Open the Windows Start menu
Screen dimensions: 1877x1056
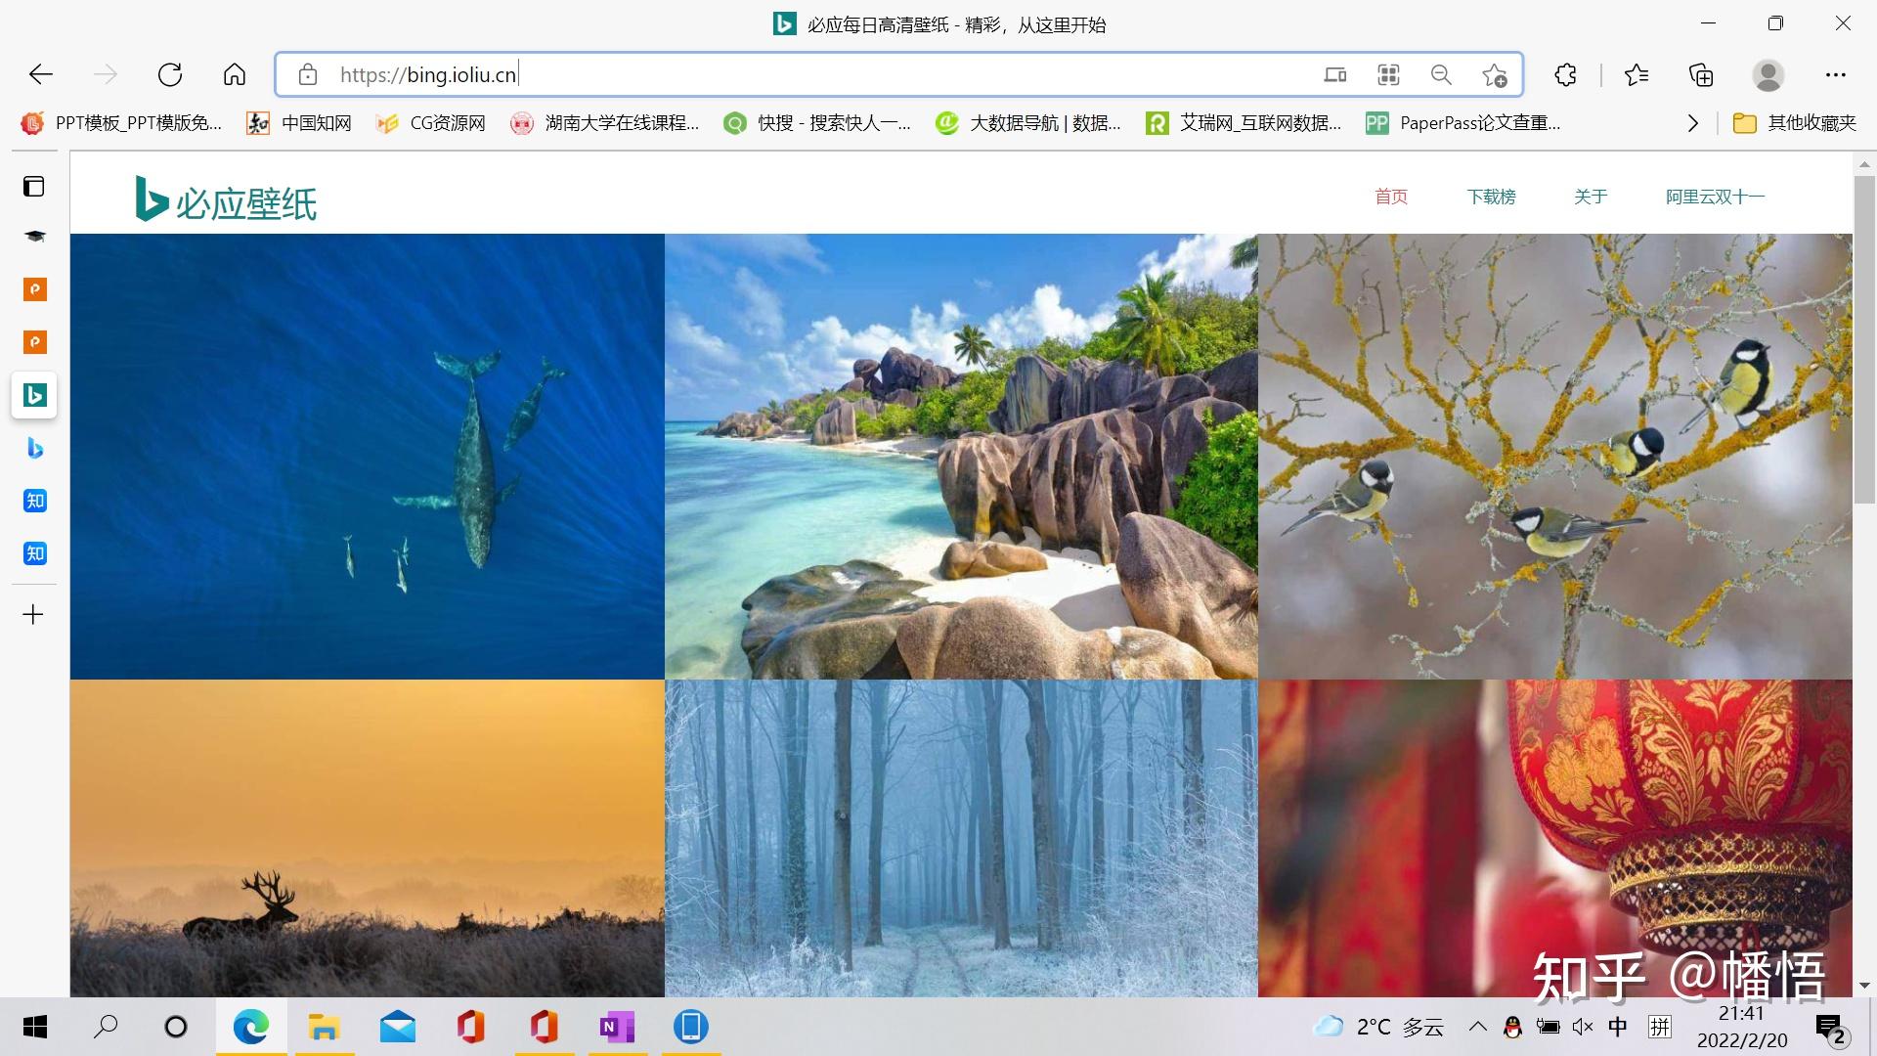35,1027
